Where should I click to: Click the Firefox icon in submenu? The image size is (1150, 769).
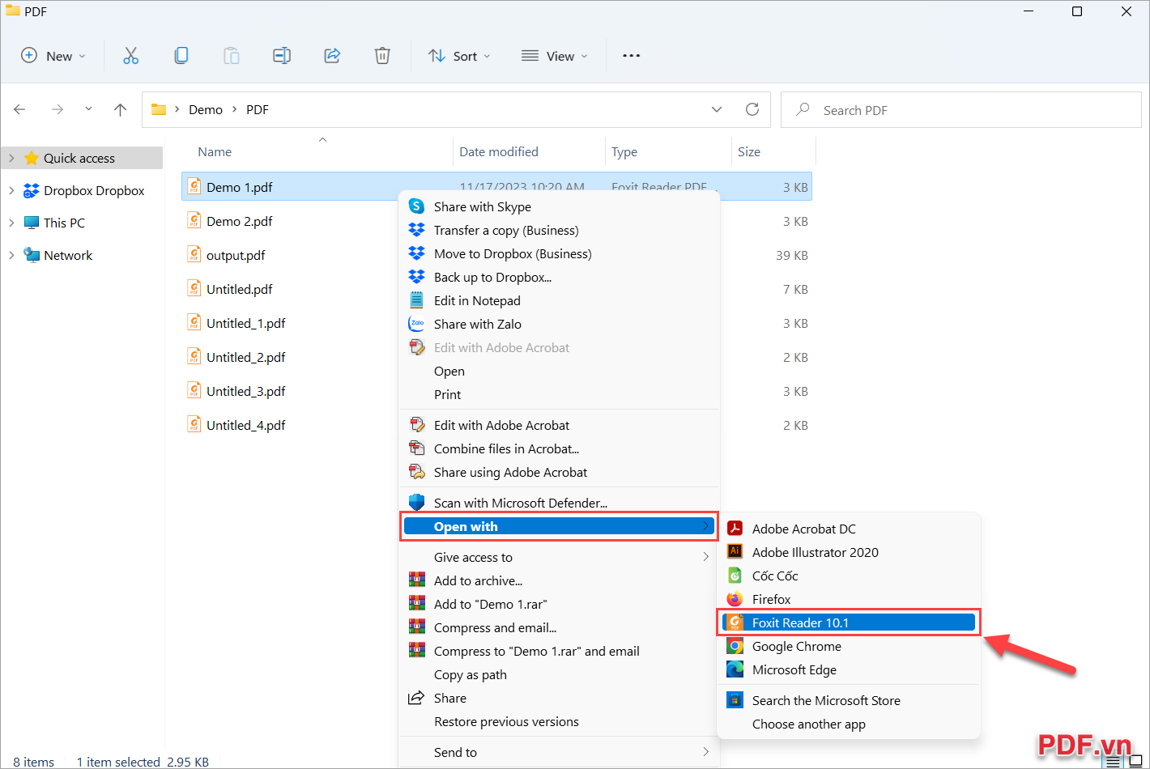(x=735, y=599)
